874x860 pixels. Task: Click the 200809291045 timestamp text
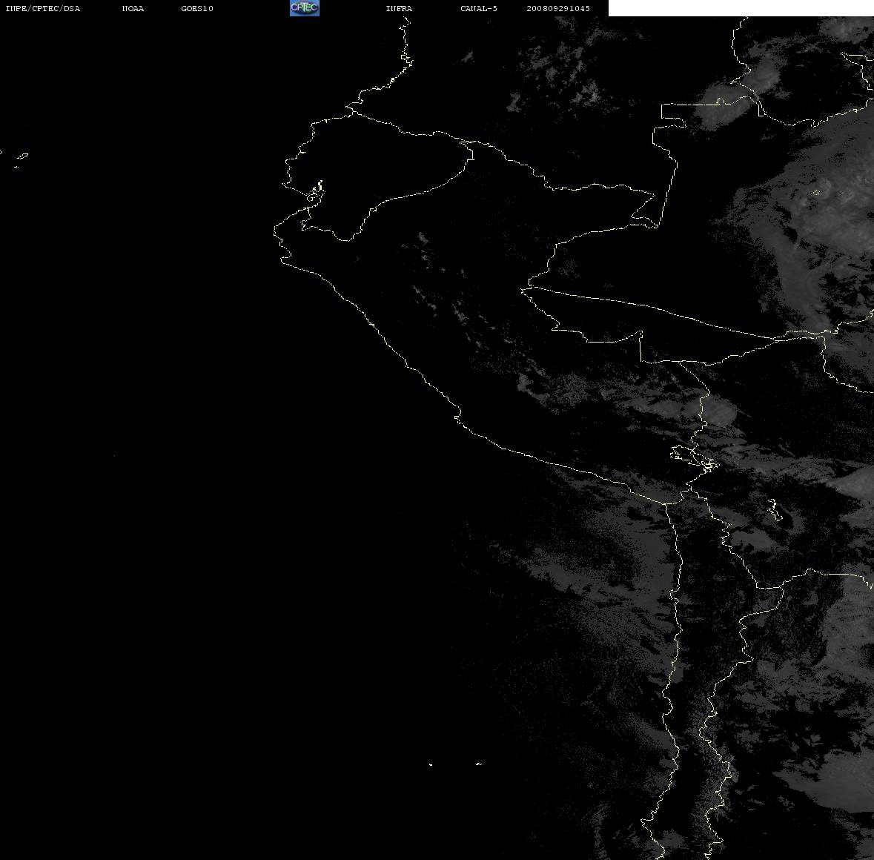(558, 8)
